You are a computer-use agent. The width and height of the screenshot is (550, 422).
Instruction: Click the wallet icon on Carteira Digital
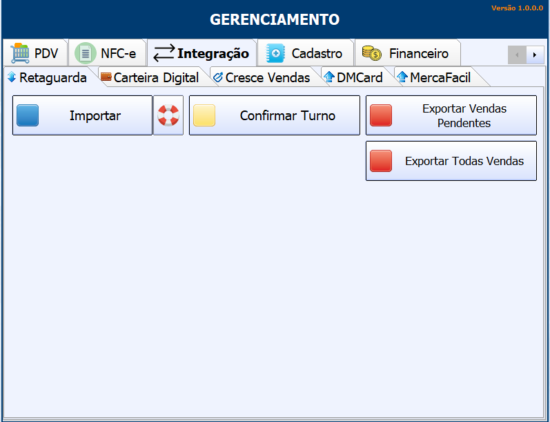point(106,77)
